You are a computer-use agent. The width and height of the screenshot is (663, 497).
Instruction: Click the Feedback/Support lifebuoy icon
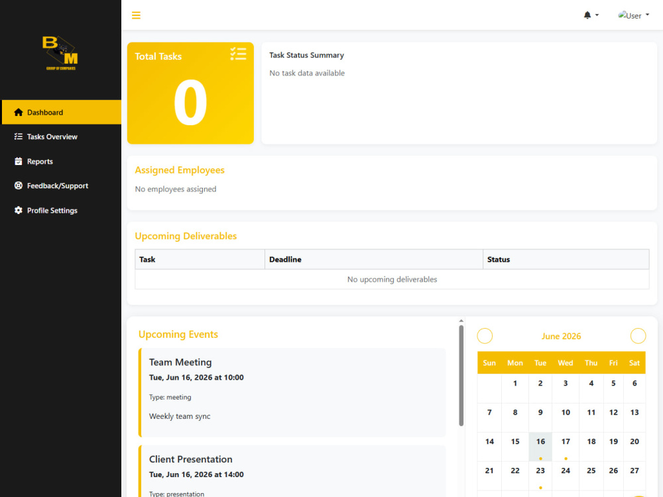tap(18, 186)
